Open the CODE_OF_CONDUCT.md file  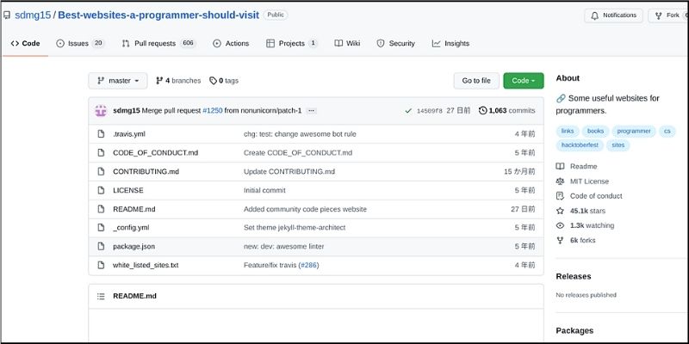pos(156,153)
